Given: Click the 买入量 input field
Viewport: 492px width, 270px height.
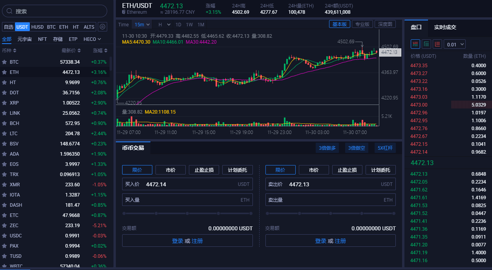Looking at the screenshot, I should (187, 200).
